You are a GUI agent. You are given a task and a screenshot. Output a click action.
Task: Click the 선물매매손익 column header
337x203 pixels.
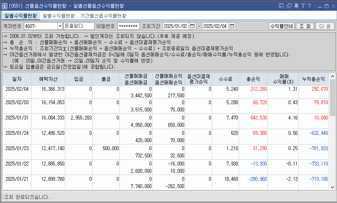[169, 76]
